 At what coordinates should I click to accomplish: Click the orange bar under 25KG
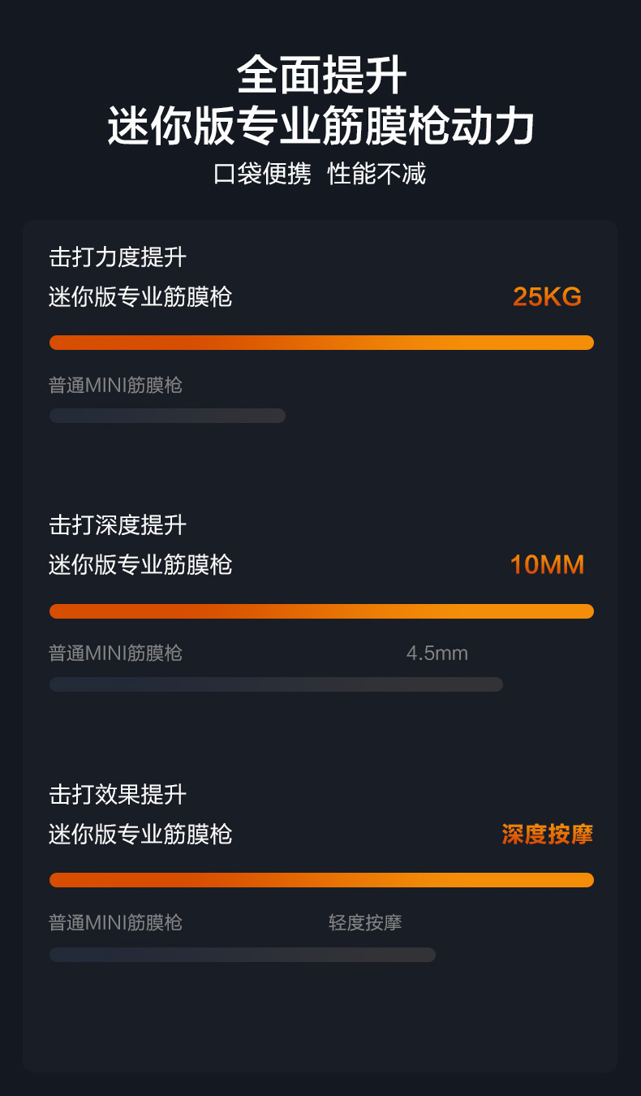click(x=321, y=343)
